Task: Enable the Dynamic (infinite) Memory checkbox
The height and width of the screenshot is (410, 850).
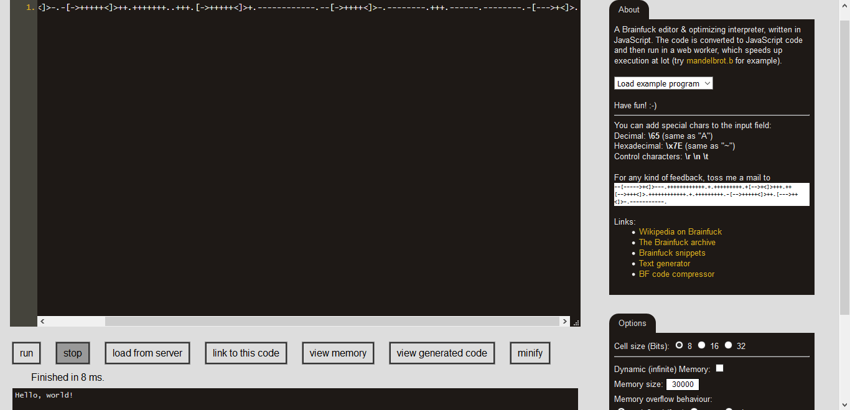Action: [x=719, y=368]
